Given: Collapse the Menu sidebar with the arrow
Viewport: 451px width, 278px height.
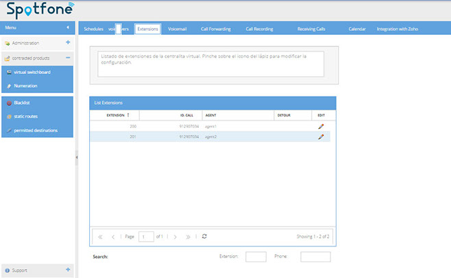Looking at the screenshot, I should (x=67, y=27).
